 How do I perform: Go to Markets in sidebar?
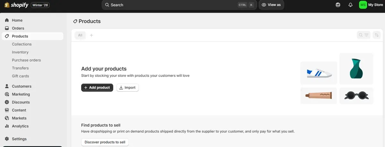(x=32, y=118)
